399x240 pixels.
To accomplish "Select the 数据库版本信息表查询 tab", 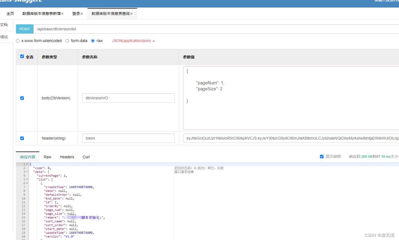I will 110,14.
